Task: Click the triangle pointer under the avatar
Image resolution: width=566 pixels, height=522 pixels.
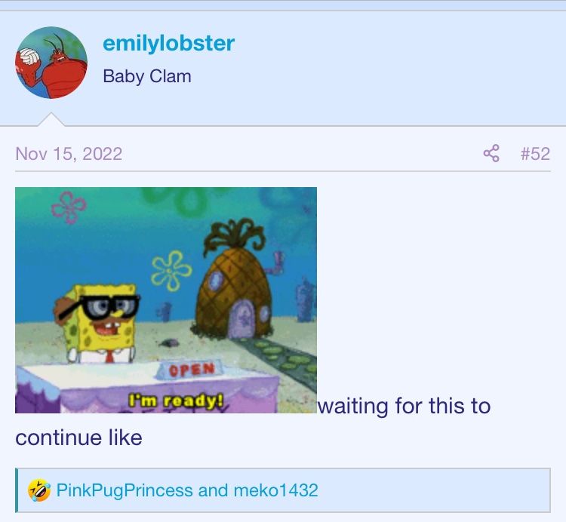Action: click(x=51, y=119)
